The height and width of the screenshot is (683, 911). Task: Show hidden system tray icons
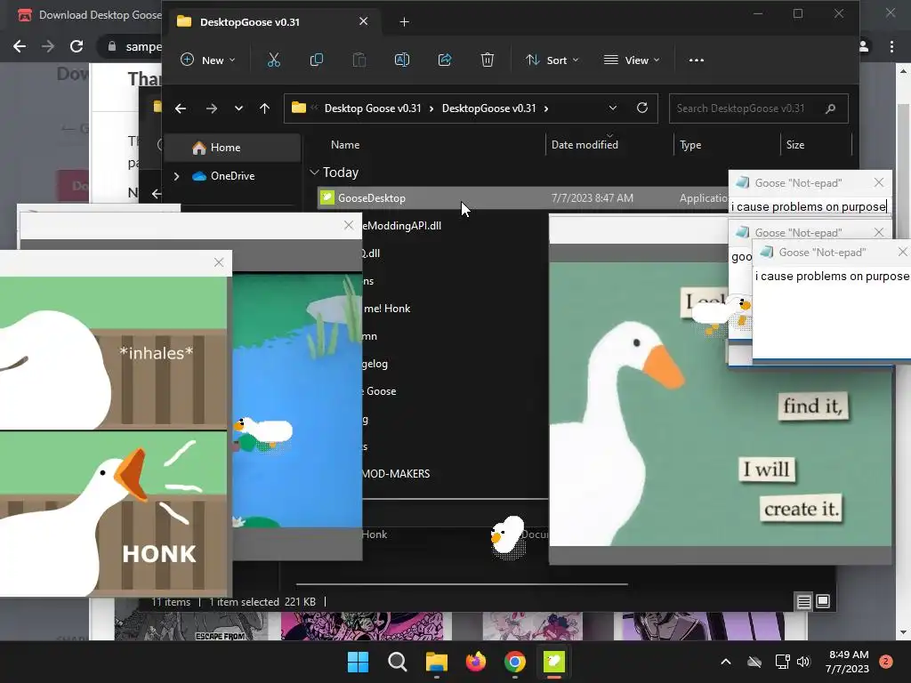point(726,662)
